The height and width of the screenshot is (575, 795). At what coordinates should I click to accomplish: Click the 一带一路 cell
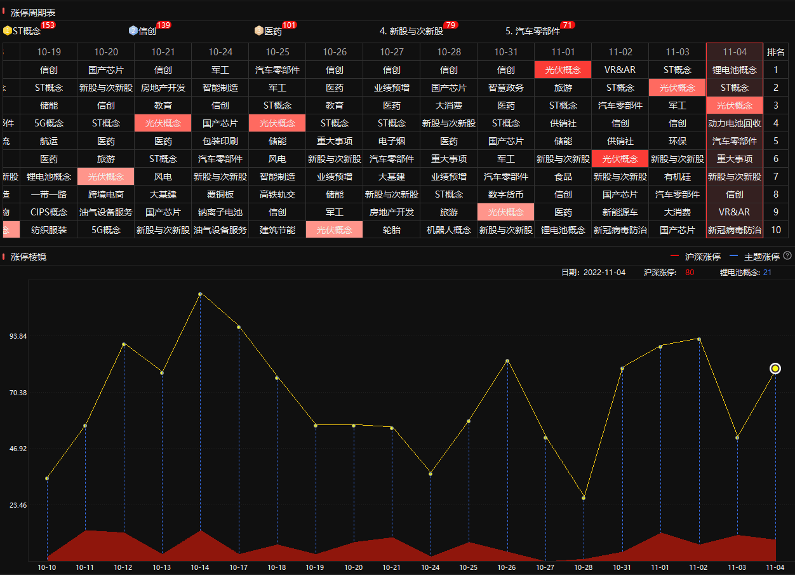click(x=49, y=194)
